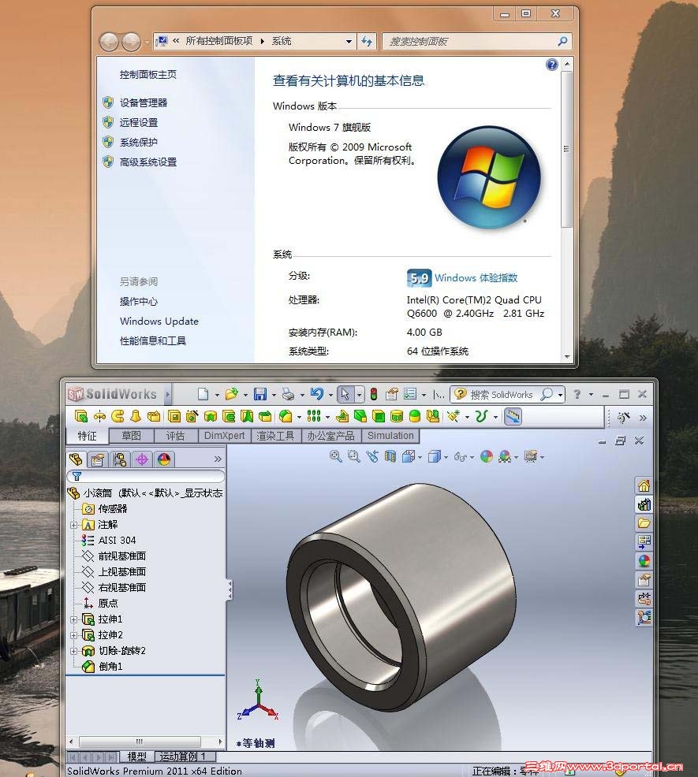
Task: Expand the 注解 tree node
Action: [x=74, y=525]
